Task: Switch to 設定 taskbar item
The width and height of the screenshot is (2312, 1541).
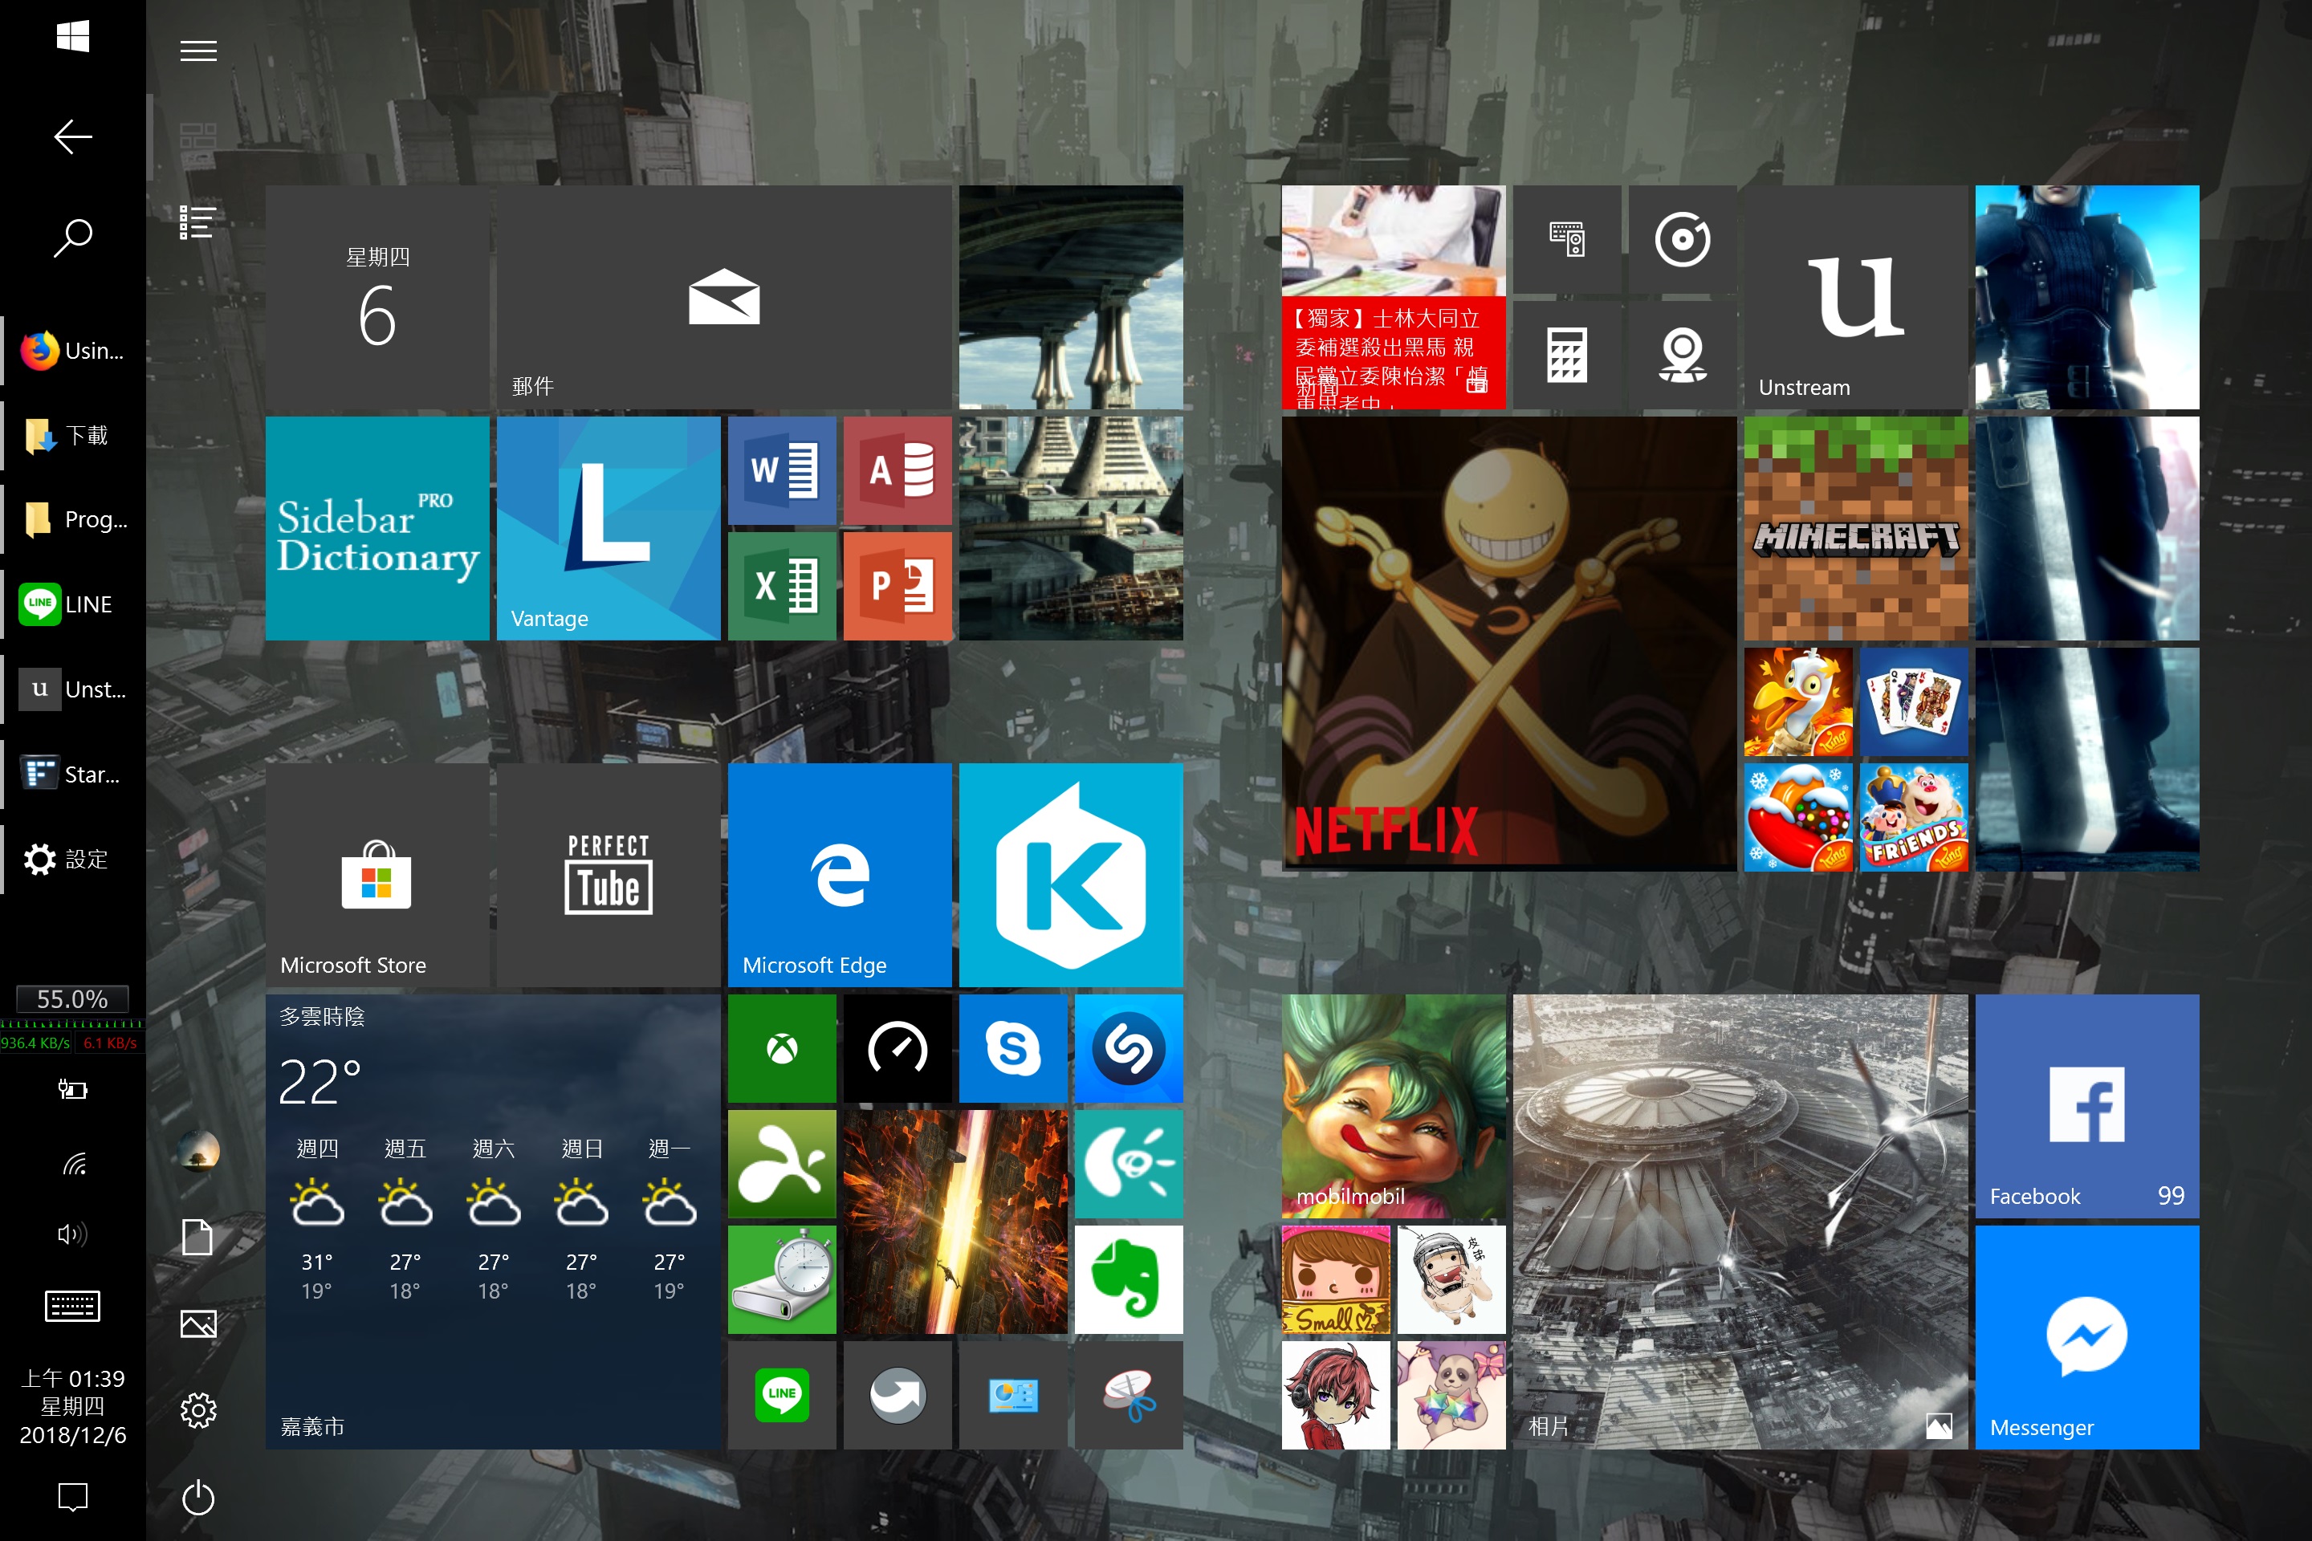Action: (x=73, y=859)
